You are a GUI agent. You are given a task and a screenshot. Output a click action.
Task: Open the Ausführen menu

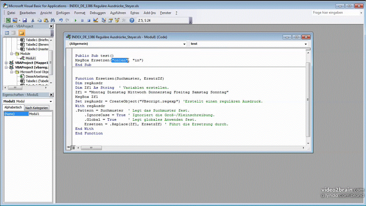point(118,13)
